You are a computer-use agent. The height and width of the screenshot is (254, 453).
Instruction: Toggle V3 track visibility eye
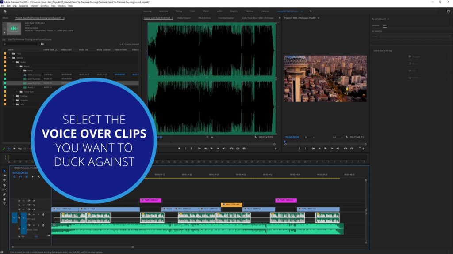click(34, 200)
